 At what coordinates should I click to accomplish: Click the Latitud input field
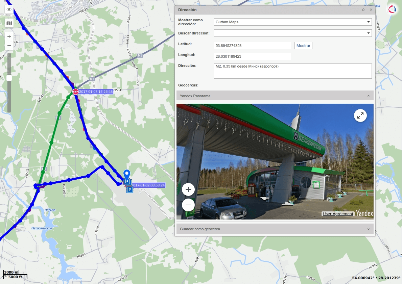(x=252, y=45)
